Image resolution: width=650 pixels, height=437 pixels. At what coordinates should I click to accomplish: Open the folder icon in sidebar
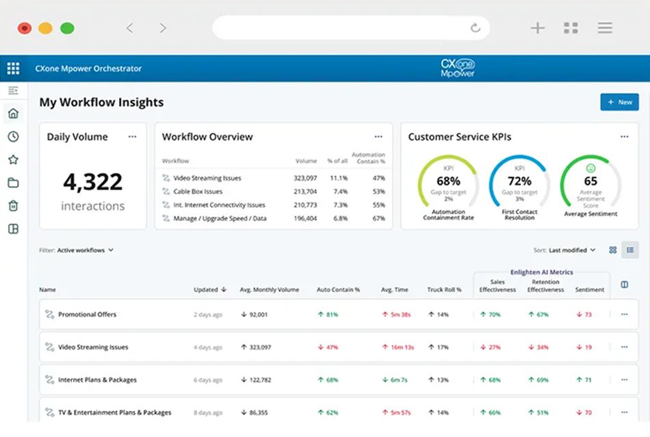coord(13,183)
